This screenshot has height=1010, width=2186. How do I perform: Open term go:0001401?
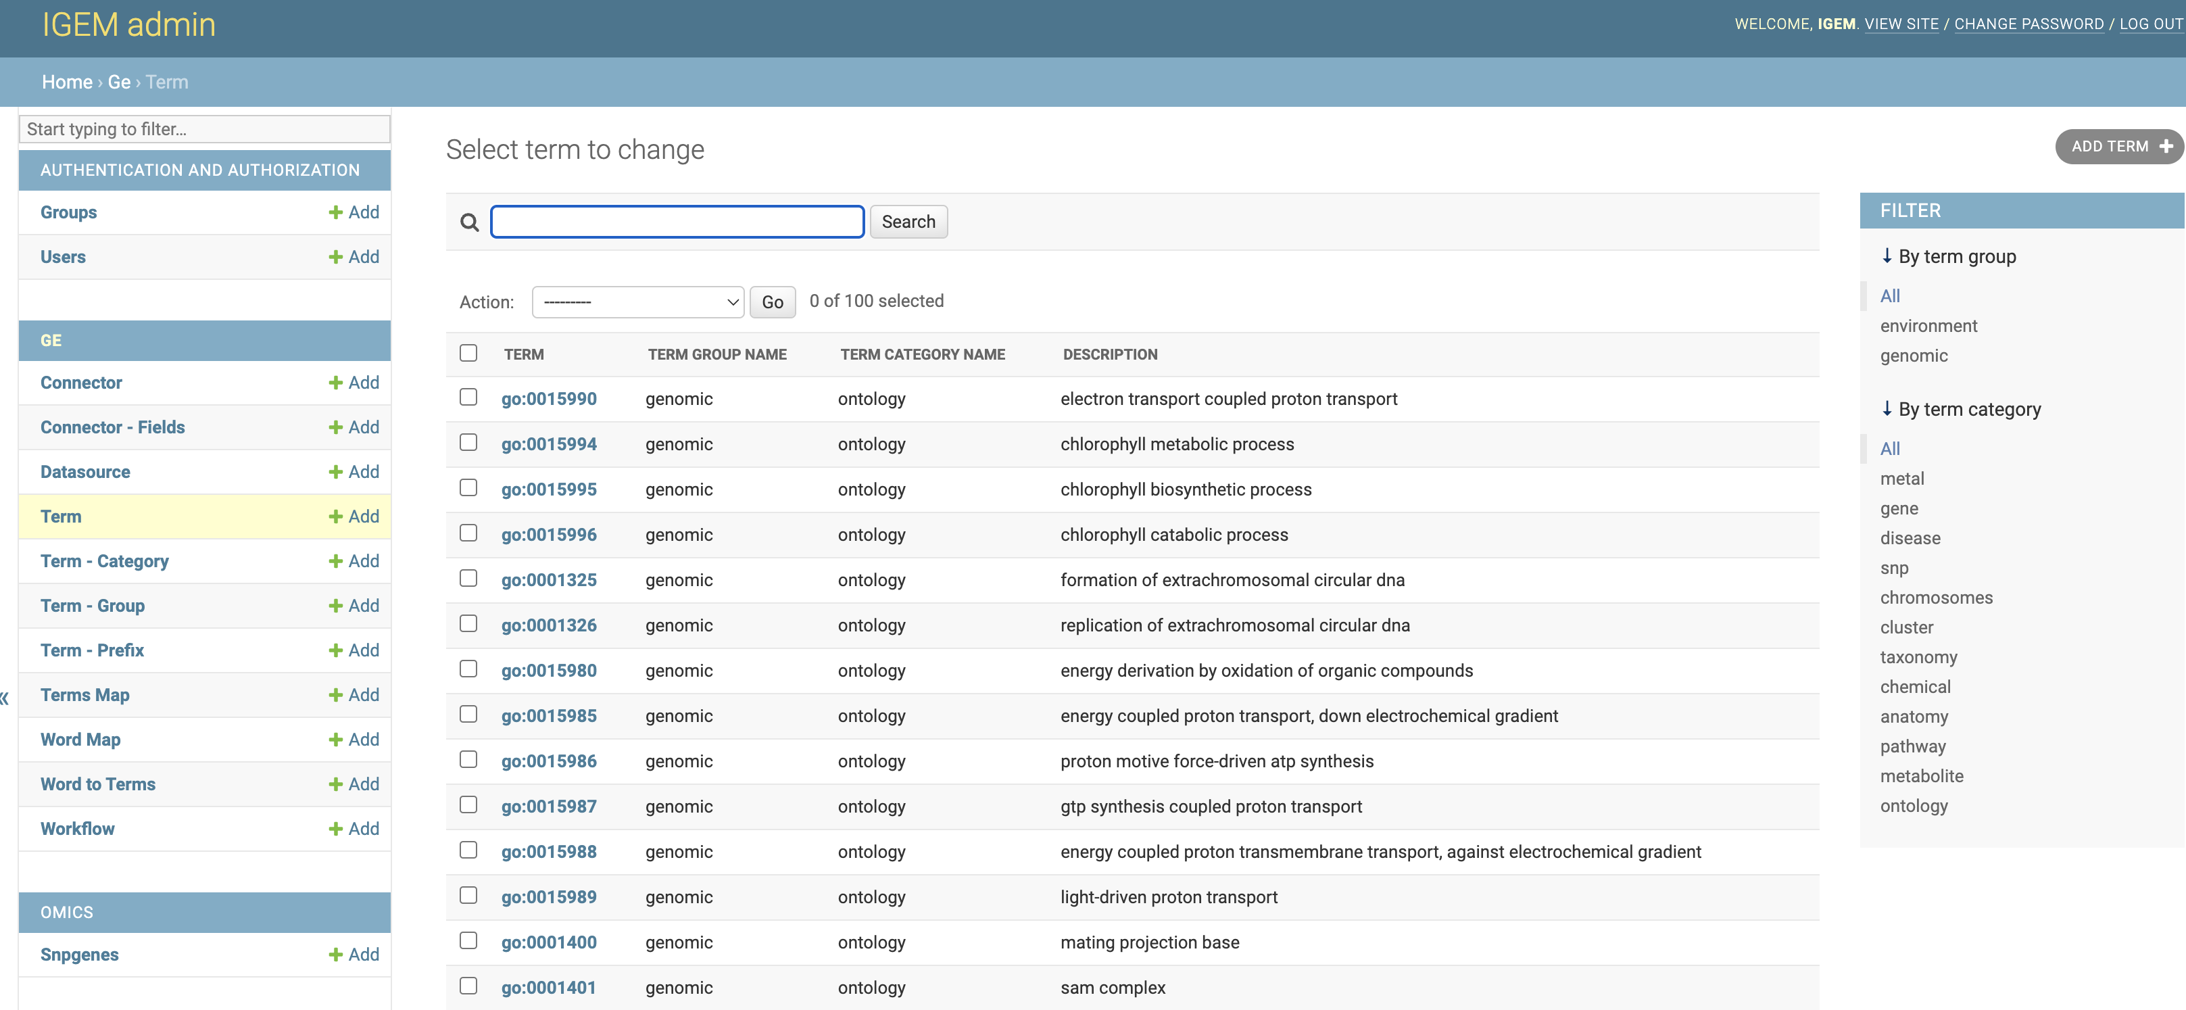tap(548, 988)
